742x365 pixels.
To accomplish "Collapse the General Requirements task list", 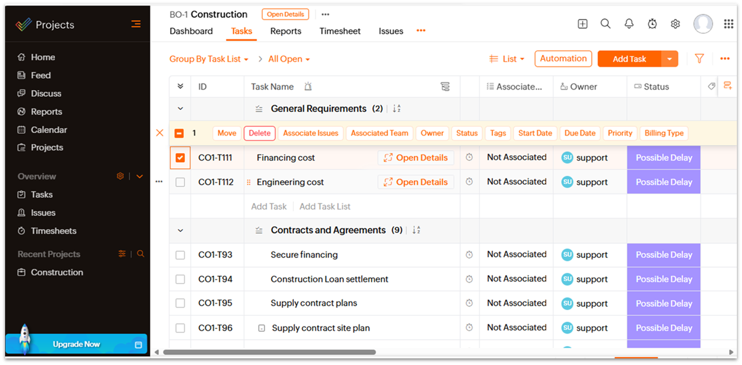I will [180, 109].
